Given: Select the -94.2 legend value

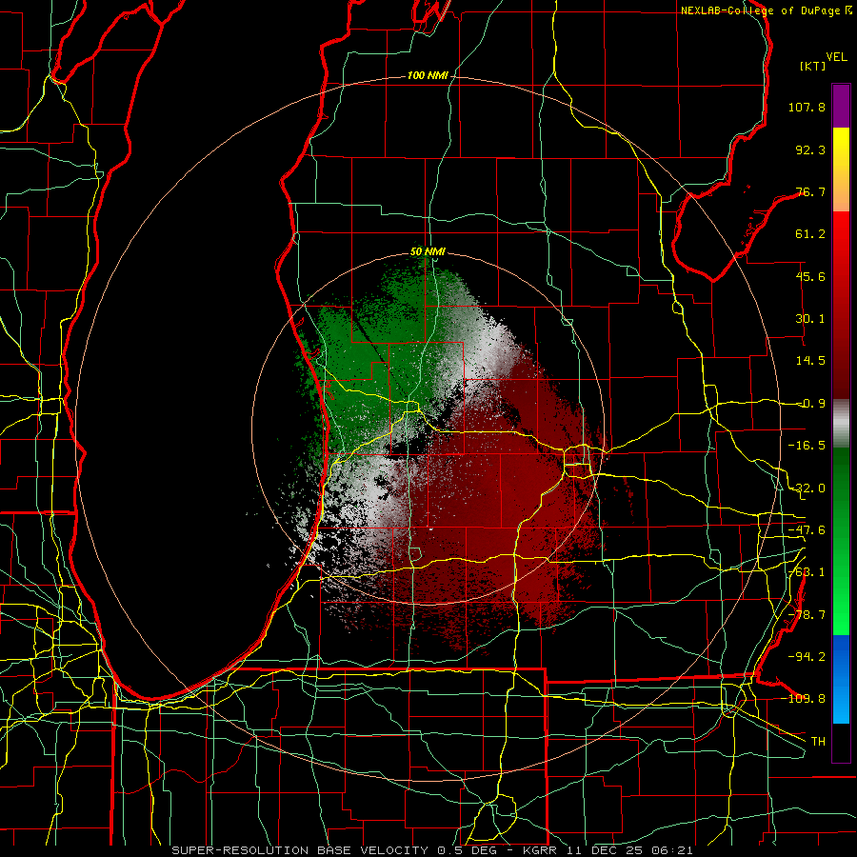Looking at the screenshot, I should [807, 657].
